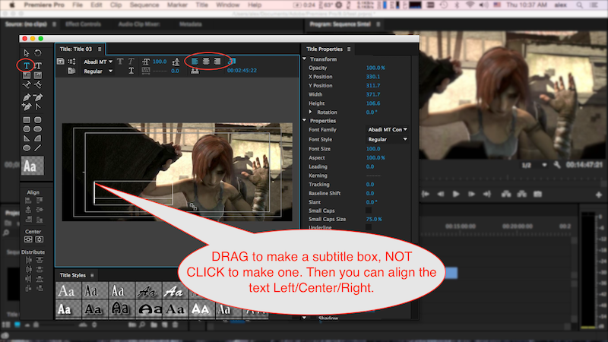Viewport: 608px width, 342px height.
Task: Click Export Frame camera icon
Action: pos(537,194)
